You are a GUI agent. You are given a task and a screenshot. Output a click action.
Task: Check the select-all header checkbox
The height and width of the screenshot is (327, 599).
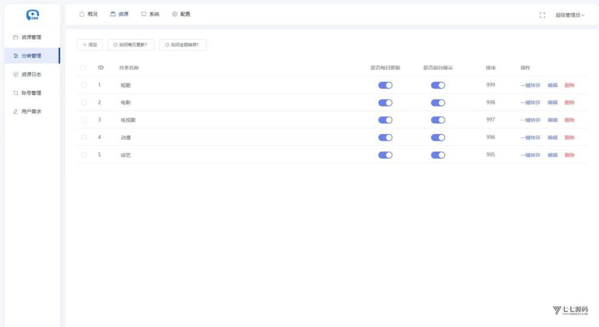(x=83, y=68)
